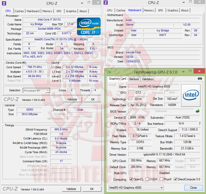Image resolution: width=206 pixels, height=194 pixels.
Task: Select Mainboard tab in right CPU-Z window
Action: [x=135, y=10]
